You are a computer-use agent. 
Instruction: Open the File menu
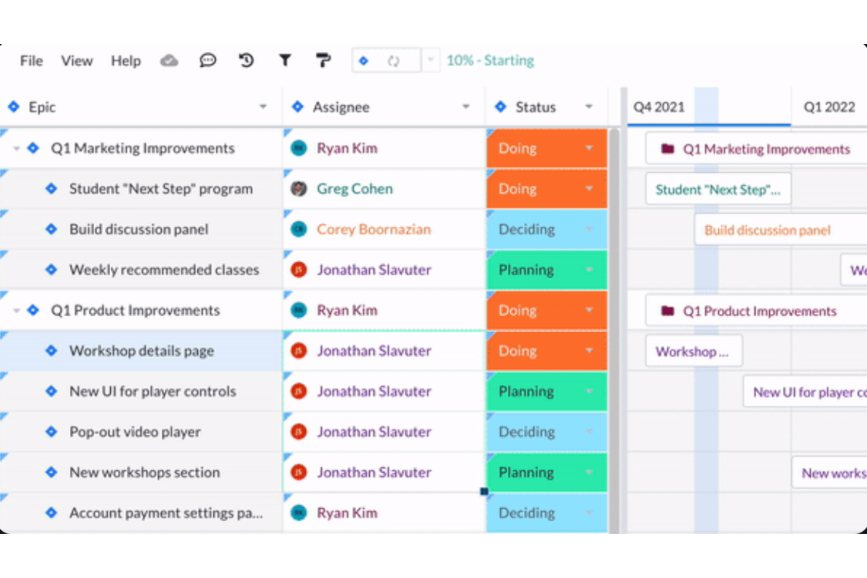pos(31,61)
